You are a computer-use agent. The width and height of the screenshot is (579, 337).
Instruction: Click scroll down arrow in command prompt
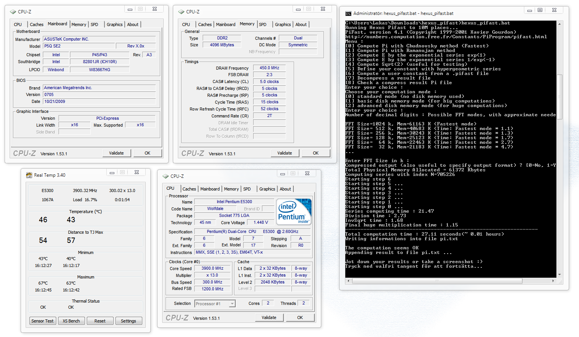tap(559, 275)
